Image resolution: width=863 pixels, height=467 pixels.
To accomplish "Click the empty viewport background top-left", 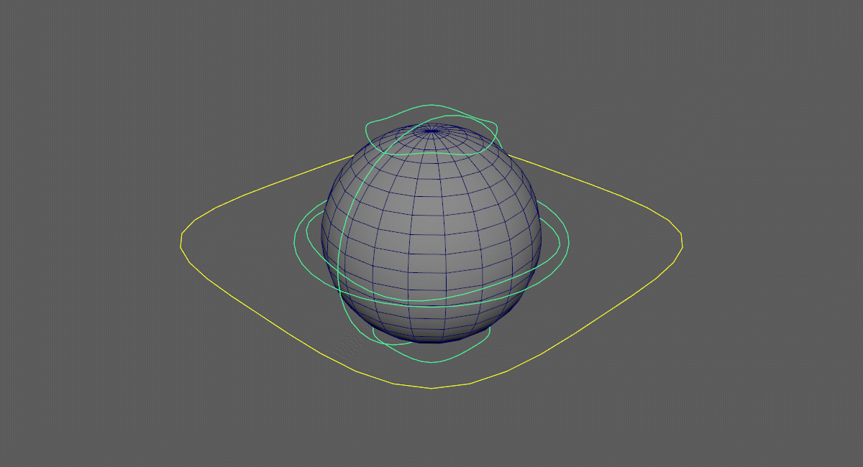I will (72, 57).
